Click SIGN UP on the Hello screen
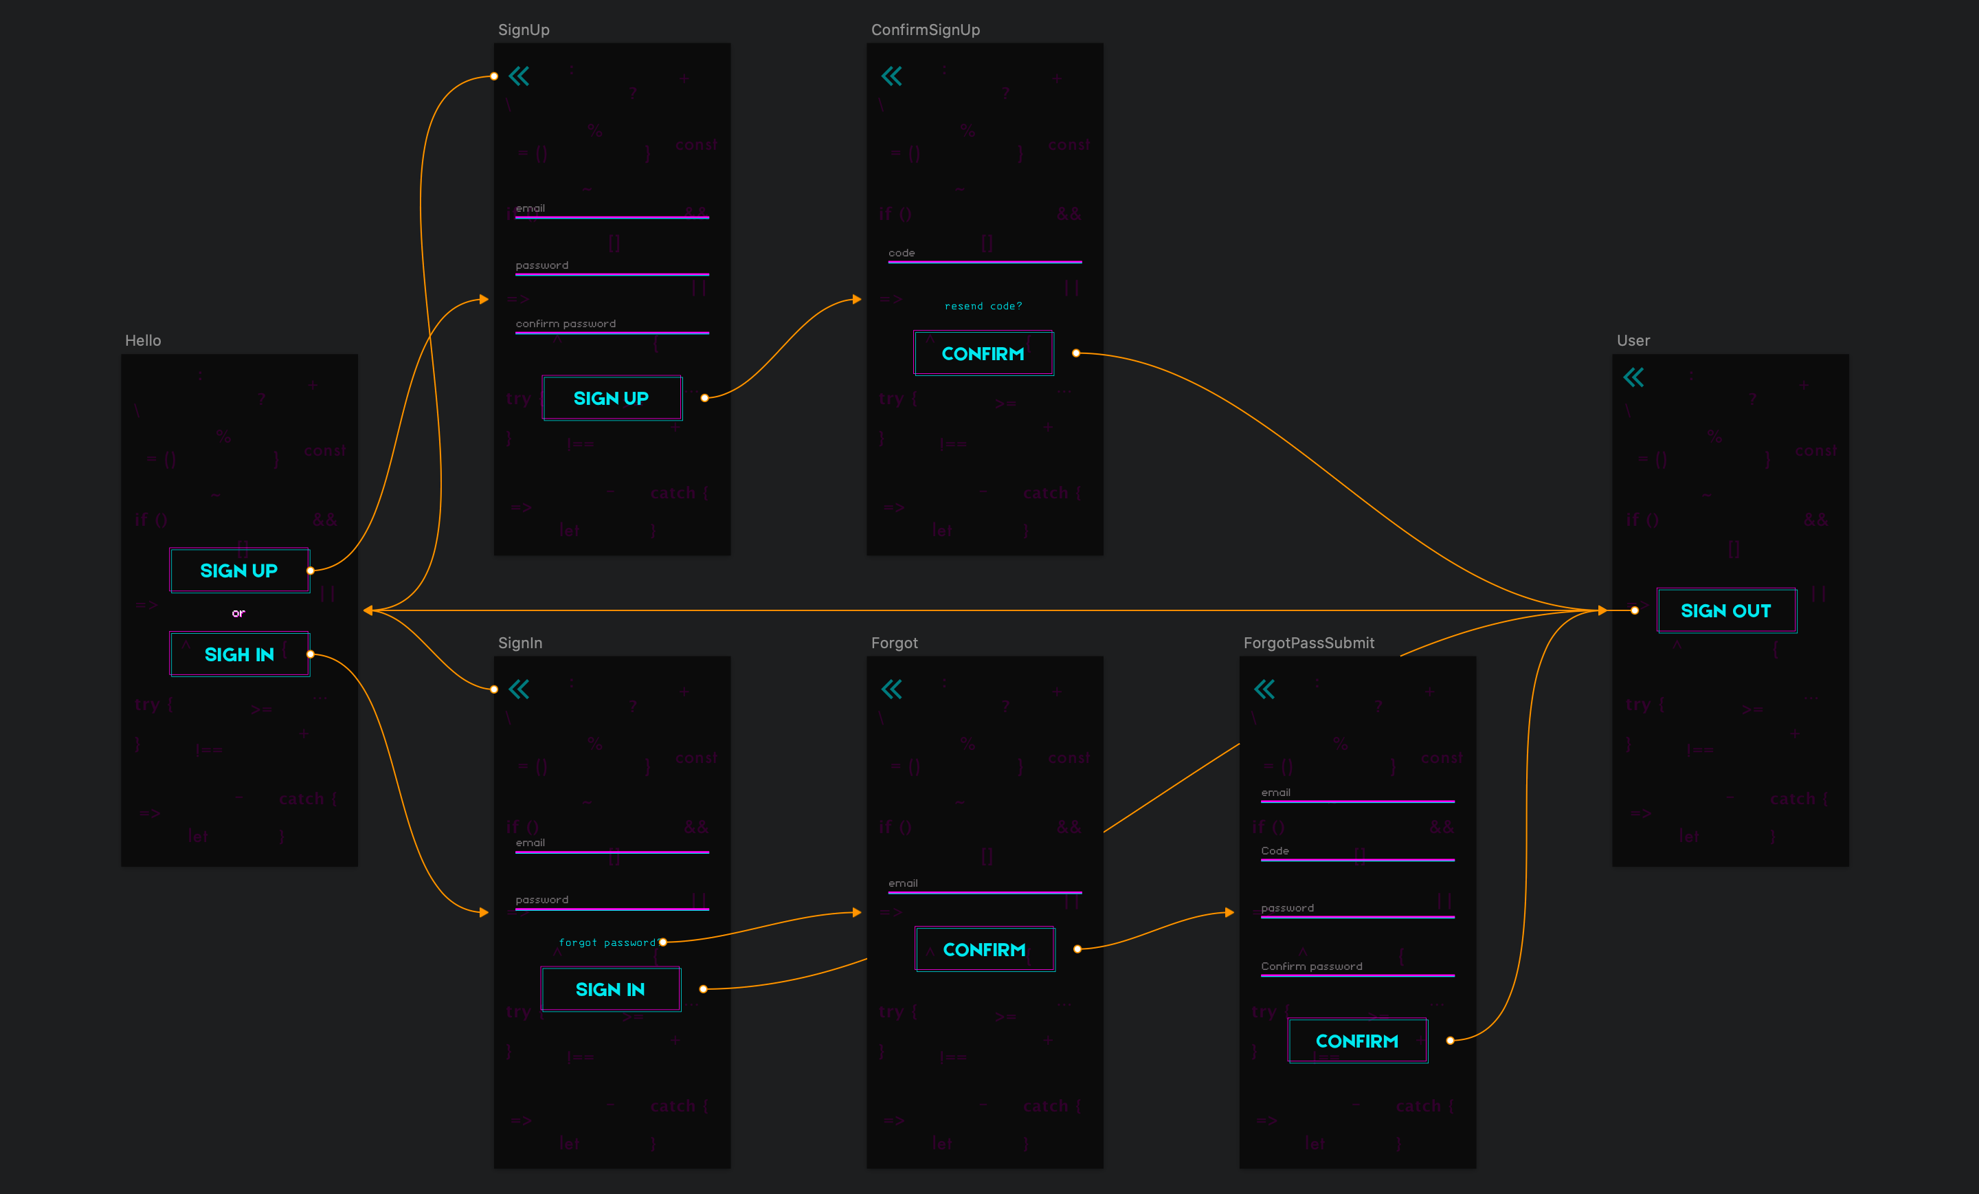This screenshot has height=1194, width=1979. (x=238, y=571)
